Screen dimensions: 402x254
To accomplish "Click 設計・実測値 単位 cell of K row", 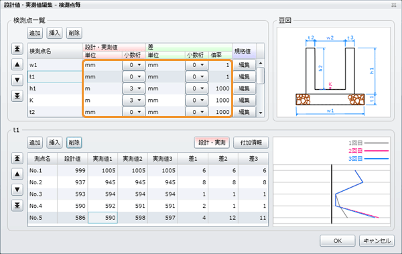I will pyautogui.click(x=103, y=101).
